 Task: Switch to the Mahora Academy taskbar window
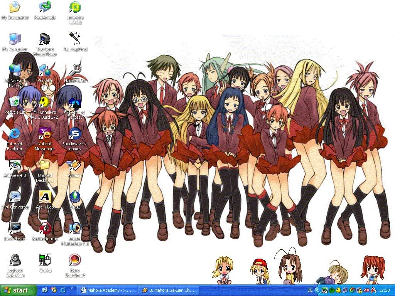click(x=106, y=290)
